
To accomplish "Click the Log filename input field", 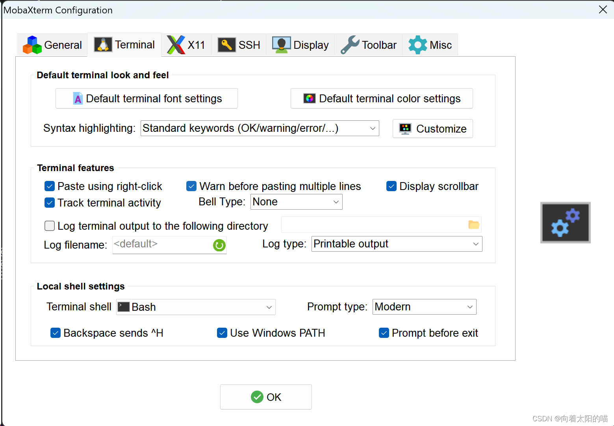I will (x=169, y=245).
